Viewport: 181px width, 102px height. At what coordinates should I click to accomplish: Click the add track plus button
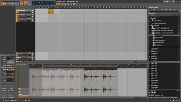point(25,23)
